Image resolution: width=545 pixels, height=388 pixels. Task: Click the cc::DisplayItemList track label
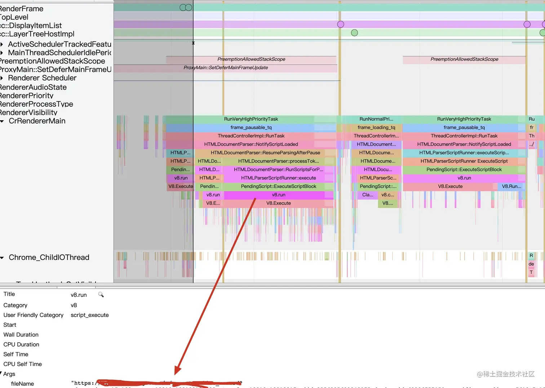pyautogui.click(x=31, y=26)
